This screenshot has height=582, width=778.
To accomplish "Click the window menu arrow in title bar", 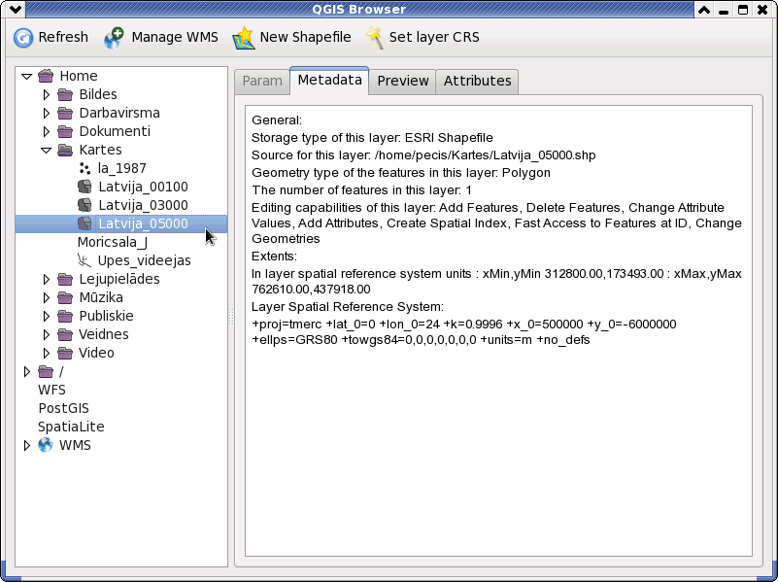I will coord(15,10).
